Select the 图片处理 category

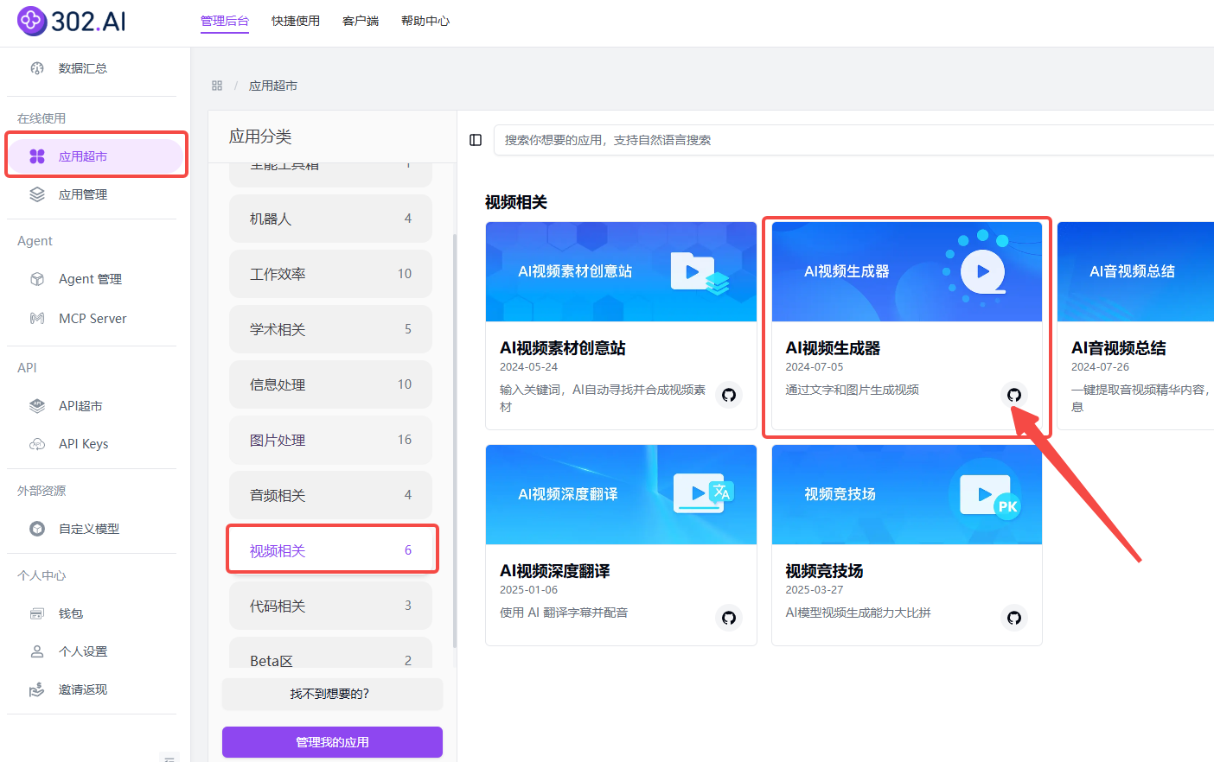coord(330,440)
